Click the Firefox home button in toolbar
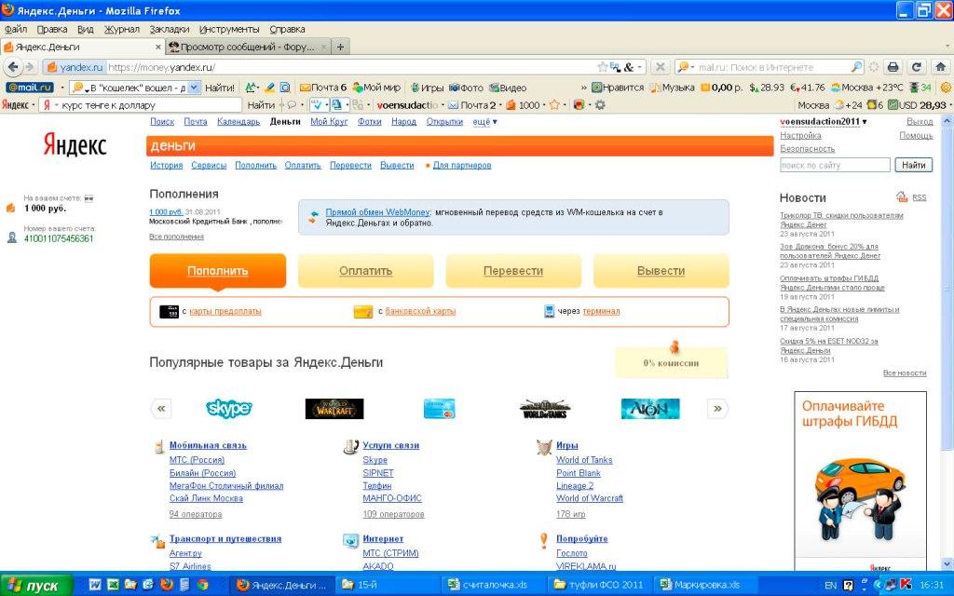Viewport: 954px width, 596px height. point(938,67)
